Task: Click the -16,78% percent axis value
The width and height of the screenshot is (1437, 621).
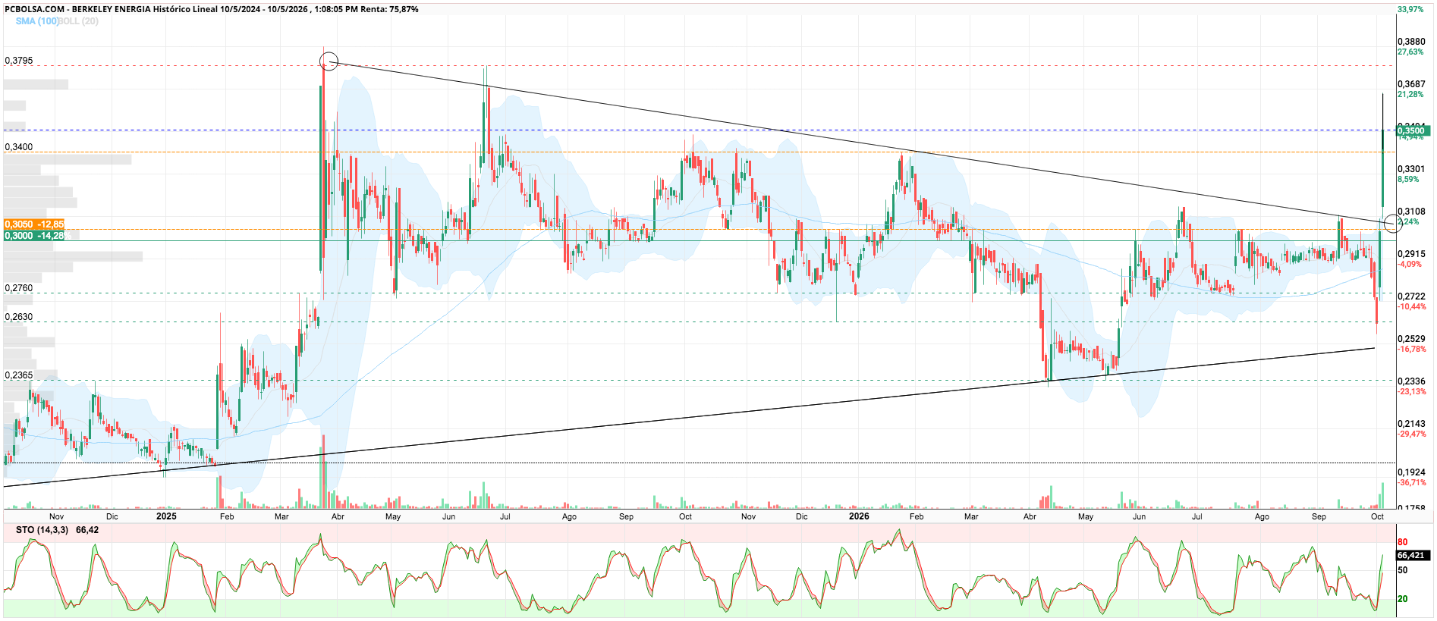Action: click(1412, 349)
